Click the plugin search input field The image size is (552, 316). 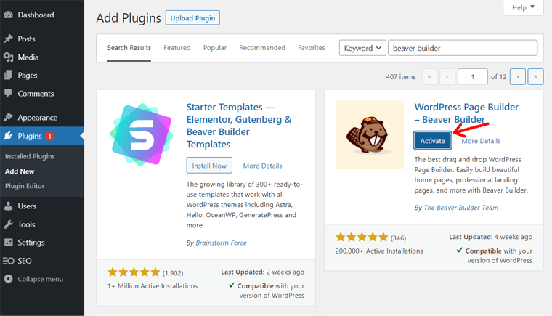coord(463,48)
